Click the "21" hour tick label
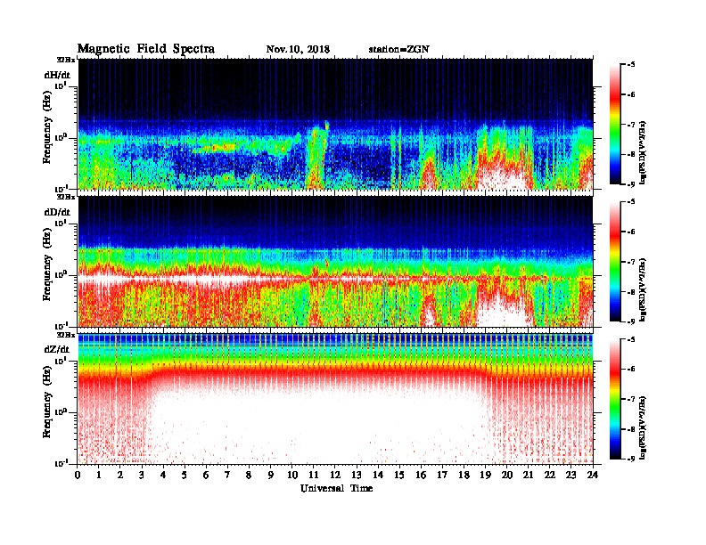The height and width of the screenshot is (545, 706). pos(529,476)
